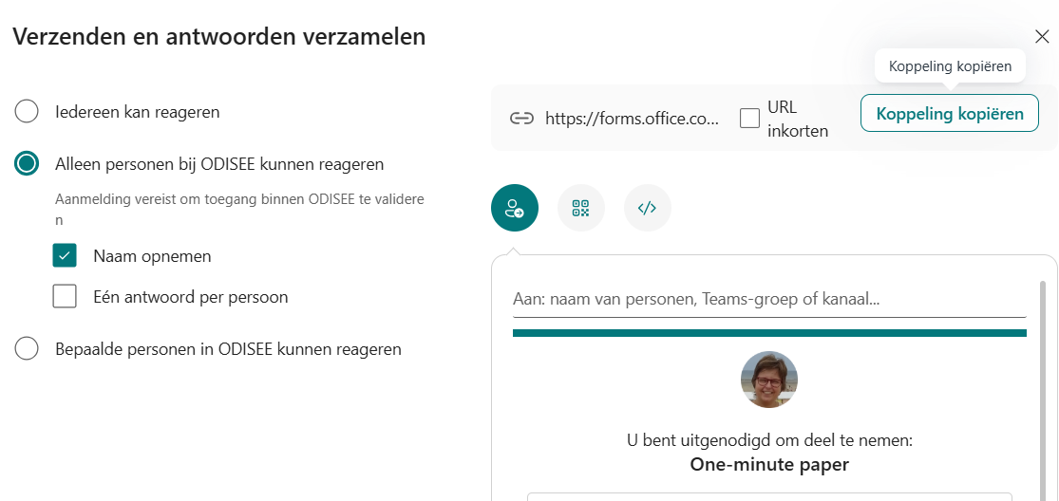Screen dimensions: 1059x501
Task: Click the forms.office.com URL text
Action: click(633, 119)
